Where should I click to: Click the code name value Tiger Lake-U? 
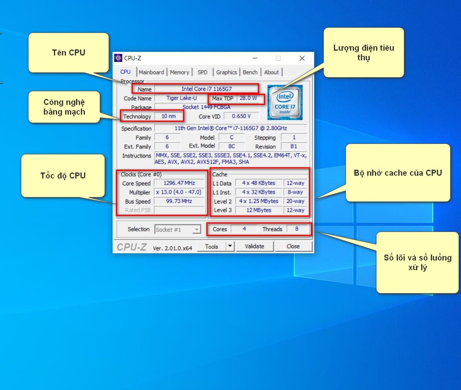[181, 98]
